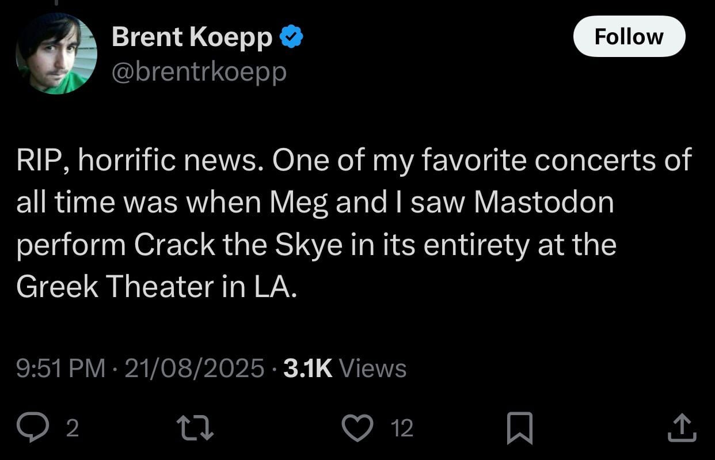Open the share menu icon
The height and width of the screenshot is (460, 715).
(681, 429)
